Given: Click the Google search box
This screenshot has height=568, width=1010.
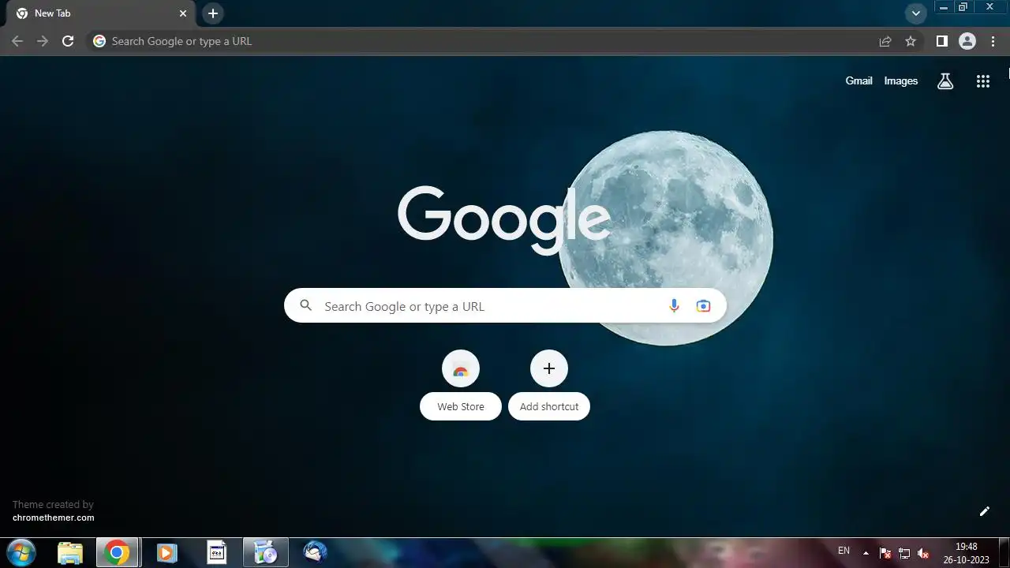Looking at the screenshot, I should pyautogui.click(x=505, y=306).
